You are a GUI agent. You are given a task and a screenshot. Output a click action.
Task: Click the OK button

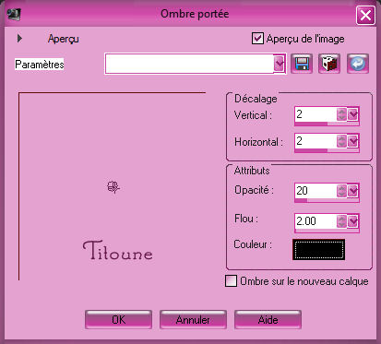tap(118, 320)
